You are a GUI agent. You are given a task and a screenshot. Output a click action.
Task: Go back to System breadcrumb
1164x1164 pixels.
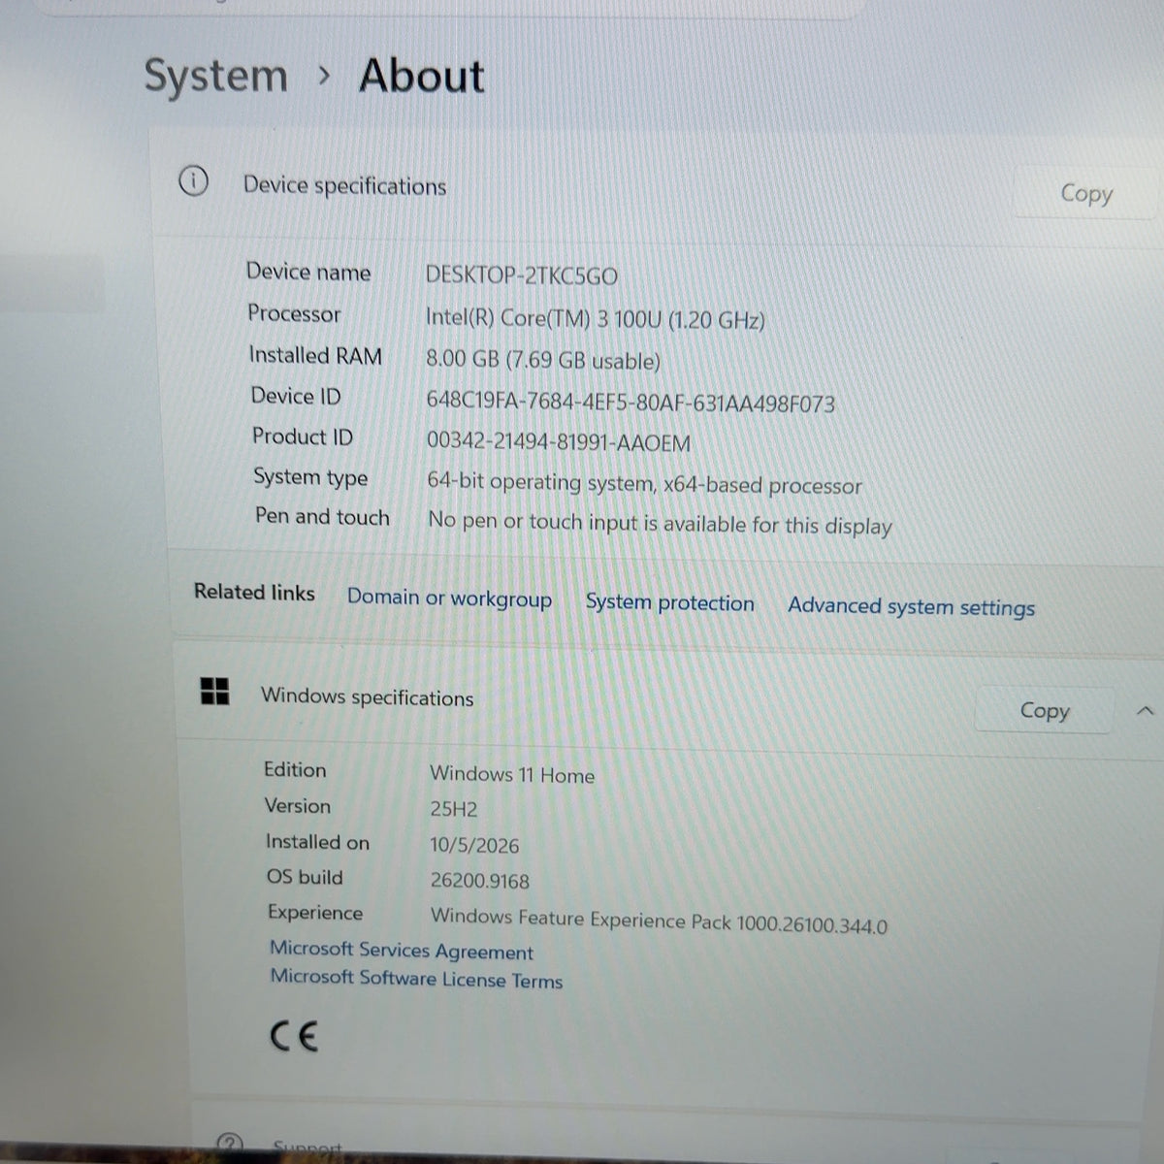coord(215,76)
